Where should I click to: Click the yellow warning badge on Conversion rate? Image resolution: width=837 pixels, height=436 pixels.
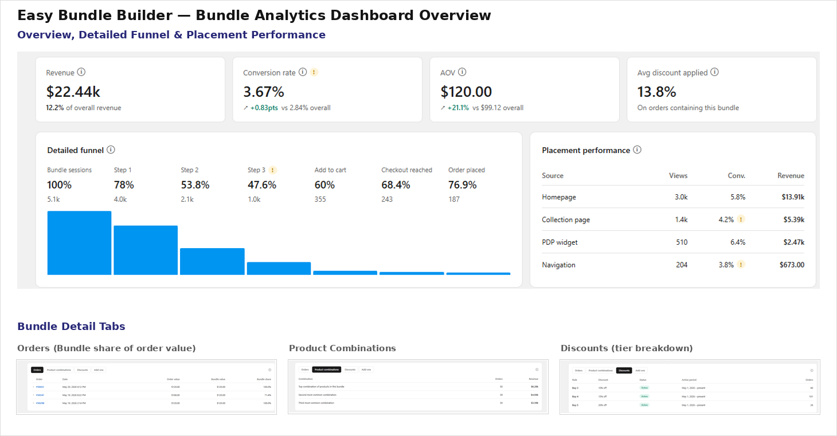coord(314,72)
